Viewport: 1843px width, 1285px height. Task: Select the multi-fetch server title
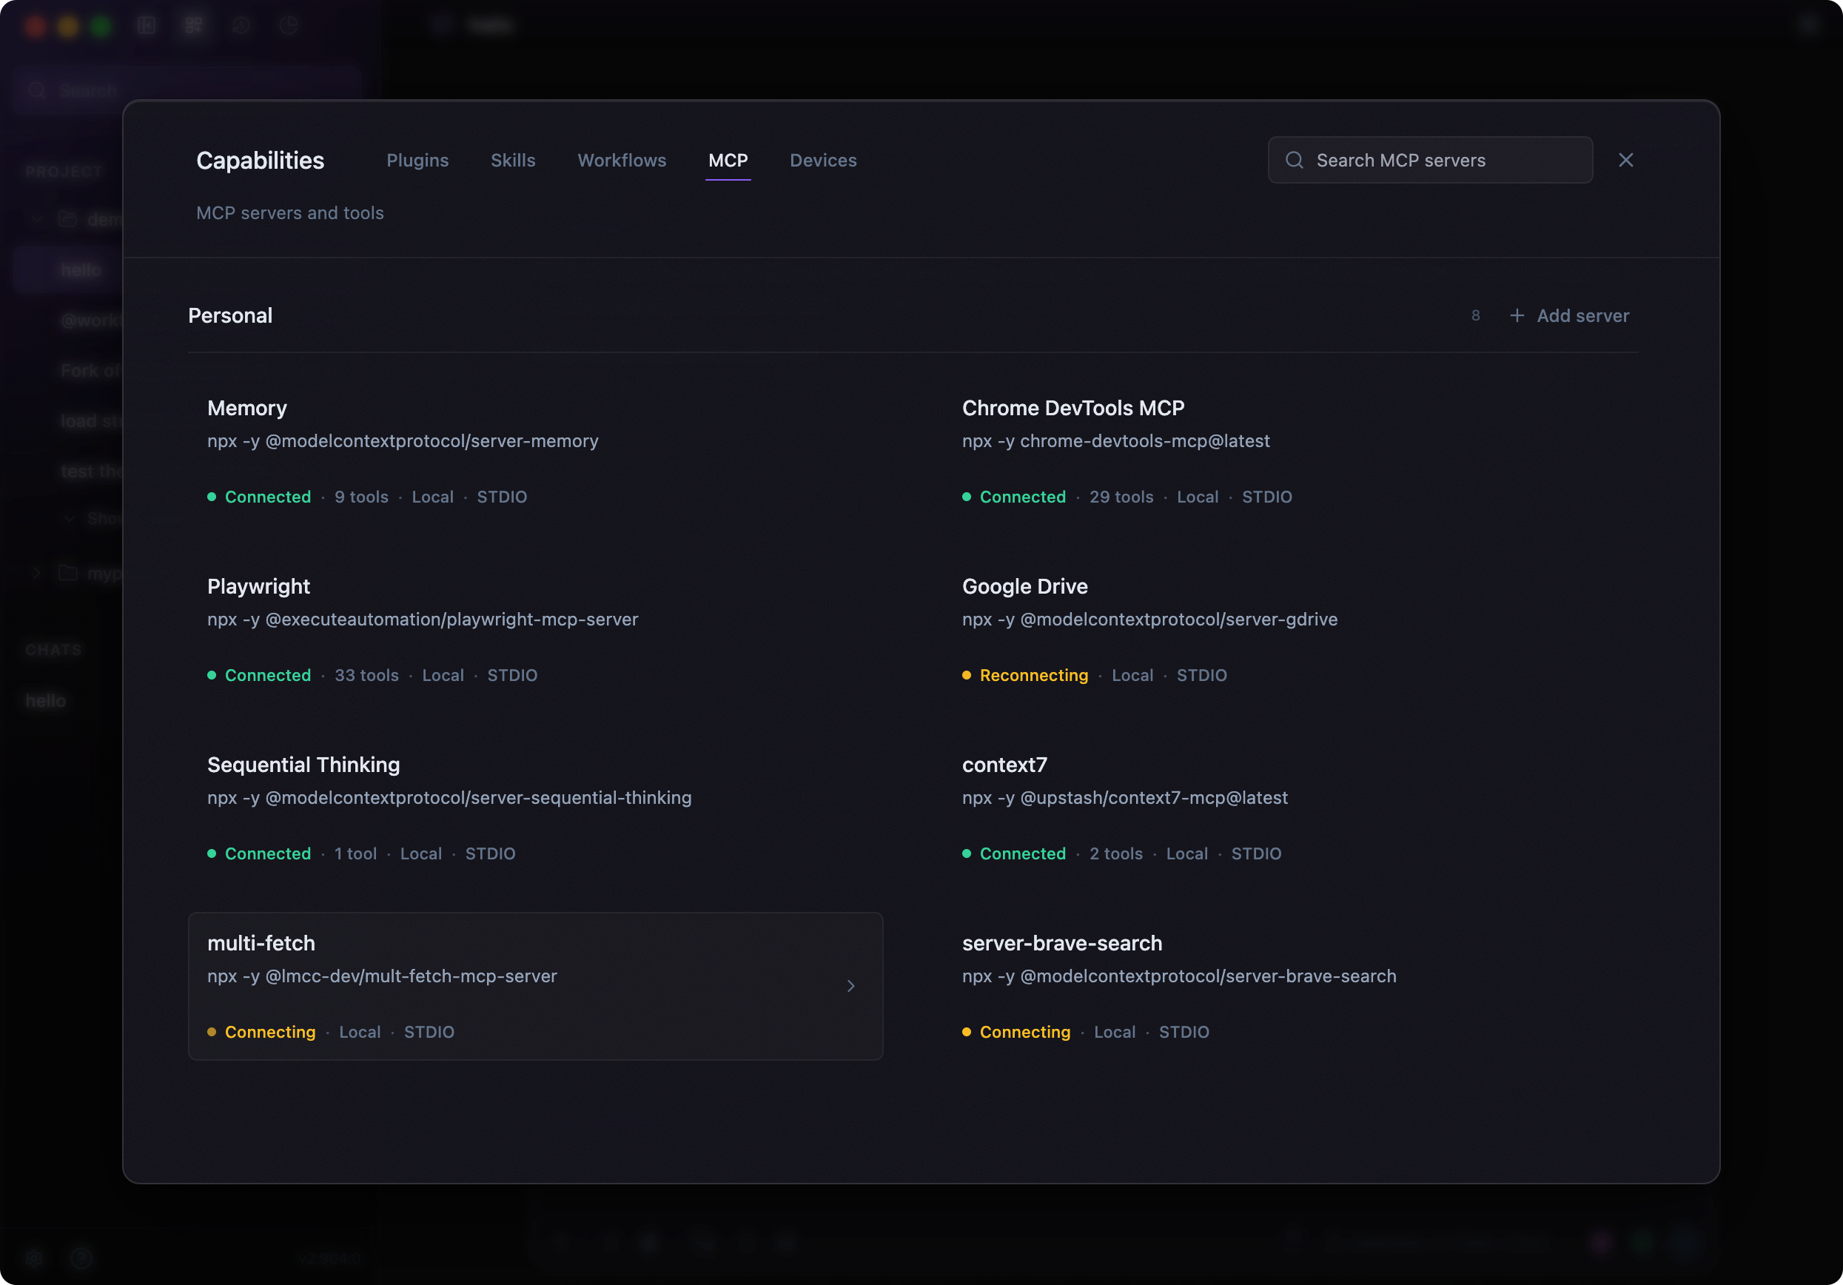coord(261,942)
